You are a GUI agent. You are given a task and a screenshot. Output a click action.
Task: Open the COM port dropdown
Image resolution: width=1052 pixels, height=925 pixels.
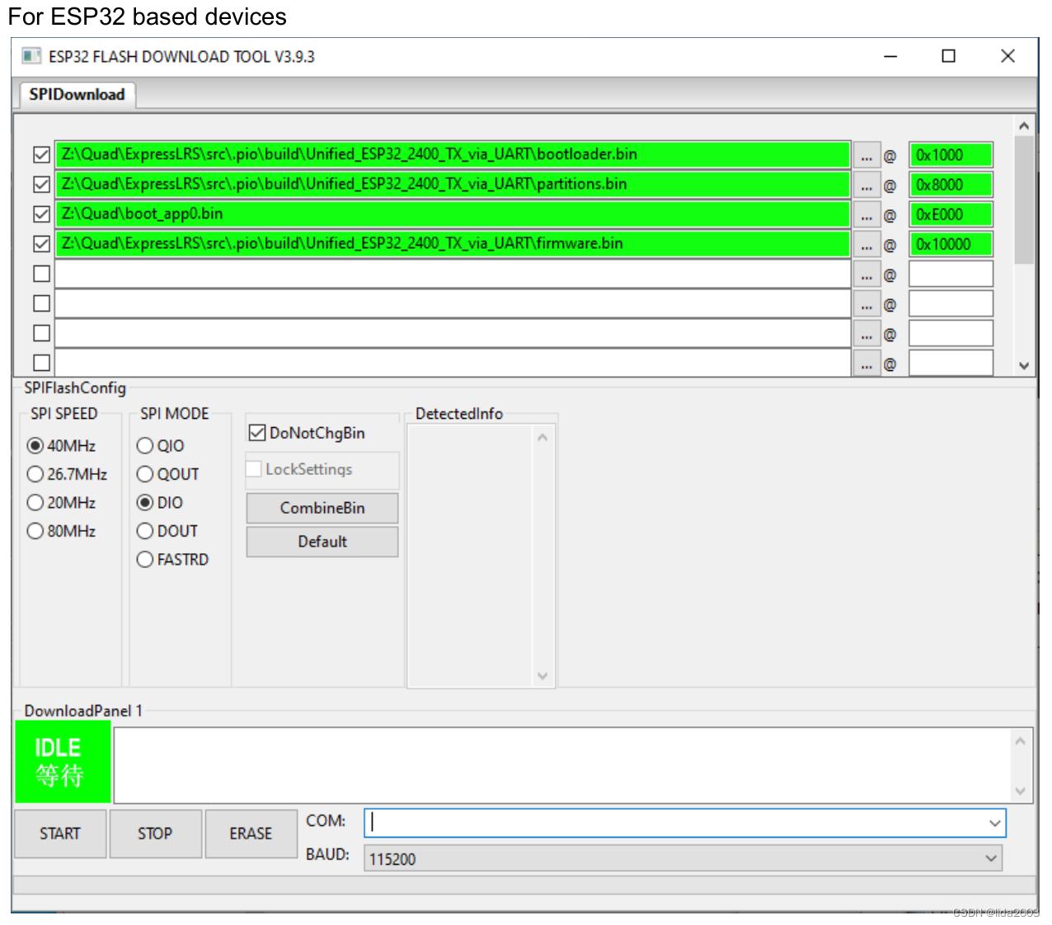(995, 823)
